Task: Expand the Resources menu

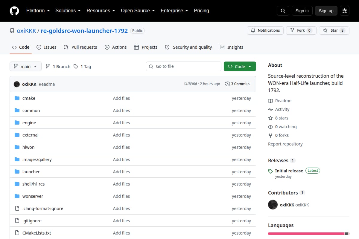Action: pyautogui.click(x=101, y=10)
